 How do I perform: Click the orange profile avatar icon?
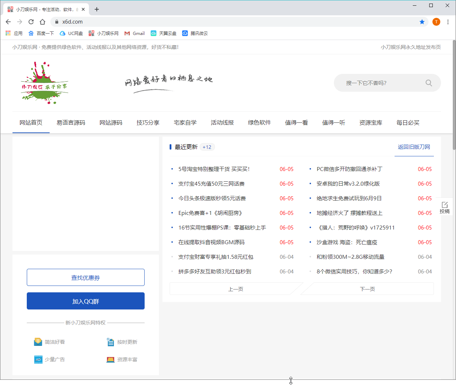pyautogui.click(x=436, y=22)
